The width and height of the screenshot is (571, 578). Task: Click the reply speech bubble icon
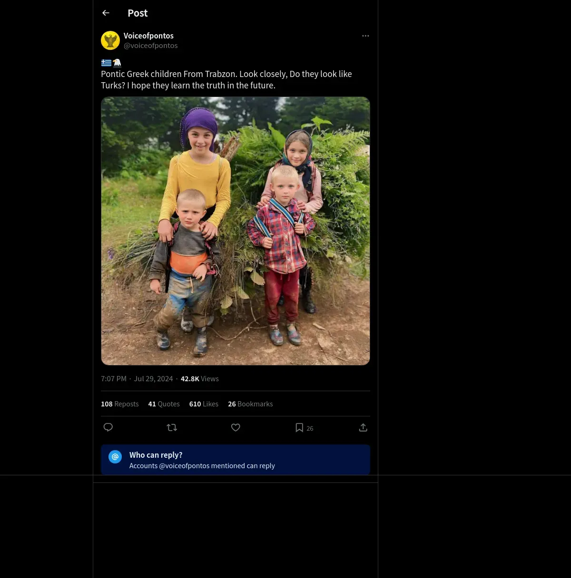tap(108, 427)
